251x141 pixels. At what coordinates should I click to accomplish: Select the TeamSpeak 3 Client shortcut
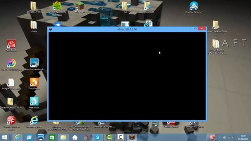[x=194, y=125]
